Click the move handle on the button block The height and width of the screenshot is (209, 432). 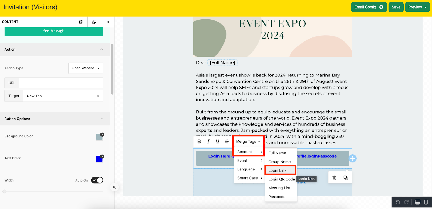[352, 158]
